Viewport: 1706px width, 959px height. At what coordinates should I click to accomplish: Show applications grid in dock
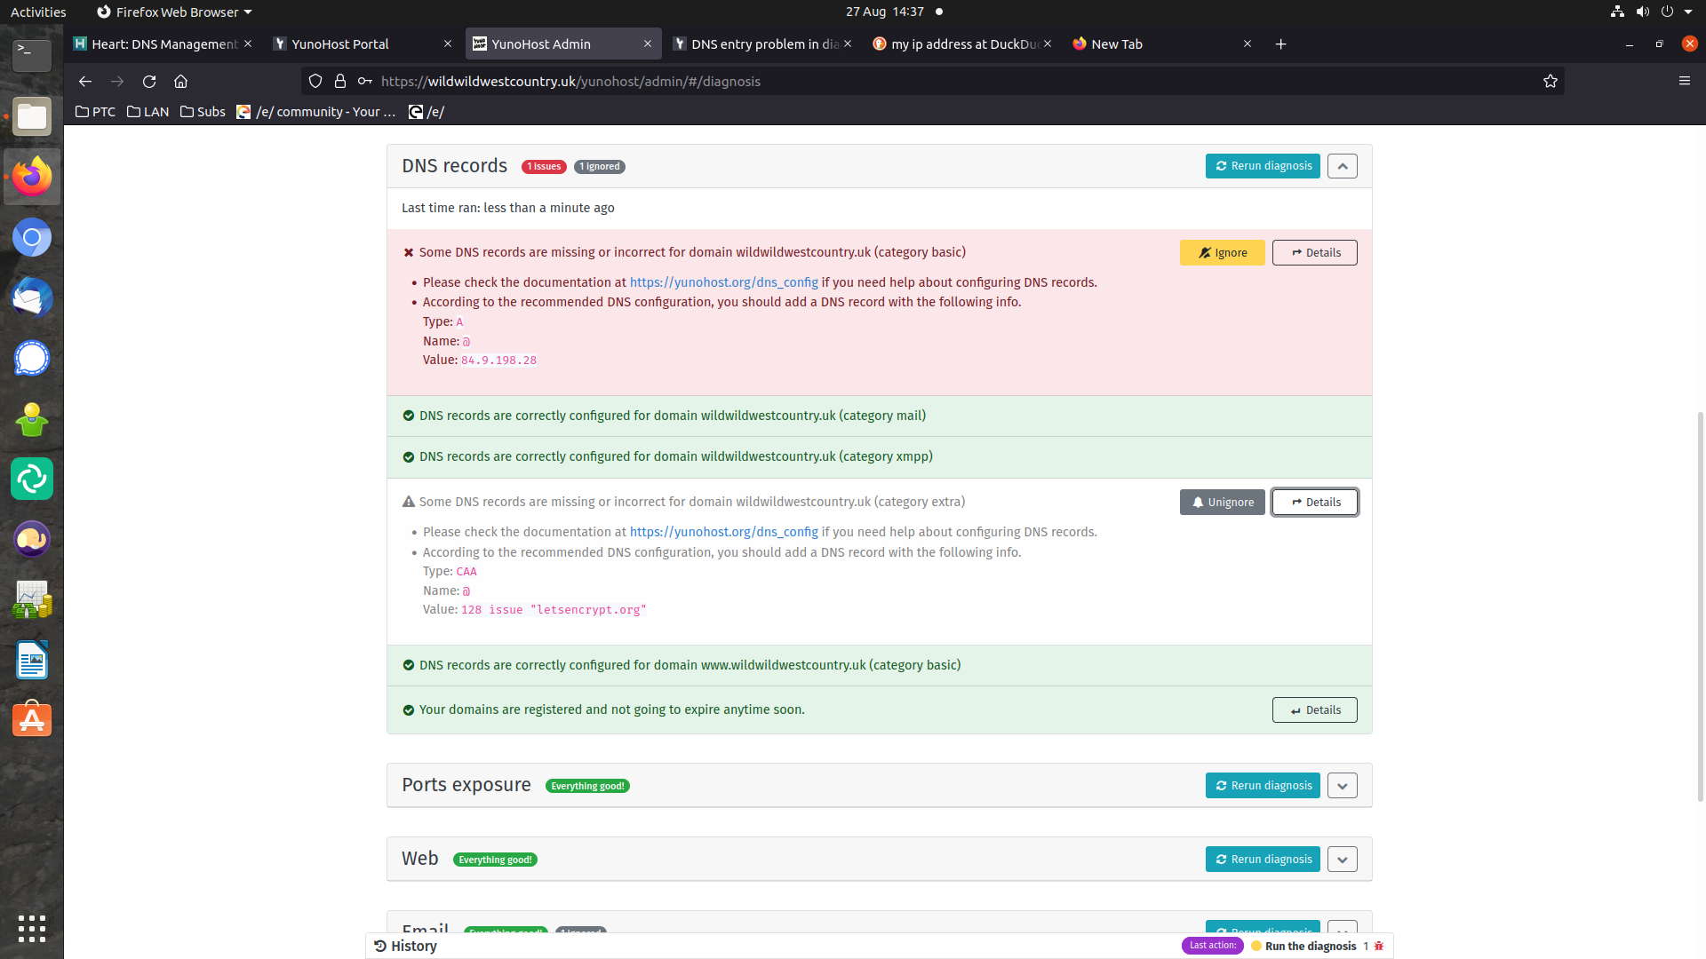[32, 928]
